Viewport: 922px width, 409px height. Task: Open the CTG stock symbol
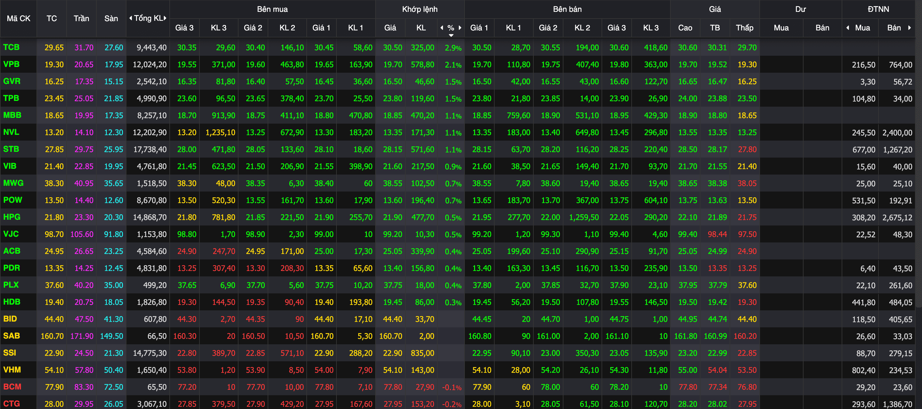point(12,404)
